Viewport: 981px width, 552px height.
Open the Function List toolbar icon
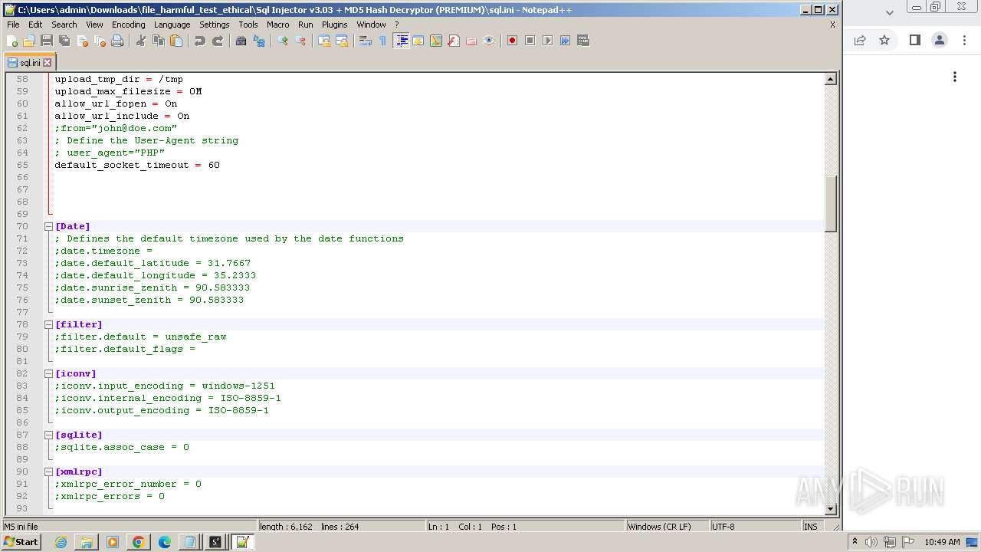tap(454, 41)
